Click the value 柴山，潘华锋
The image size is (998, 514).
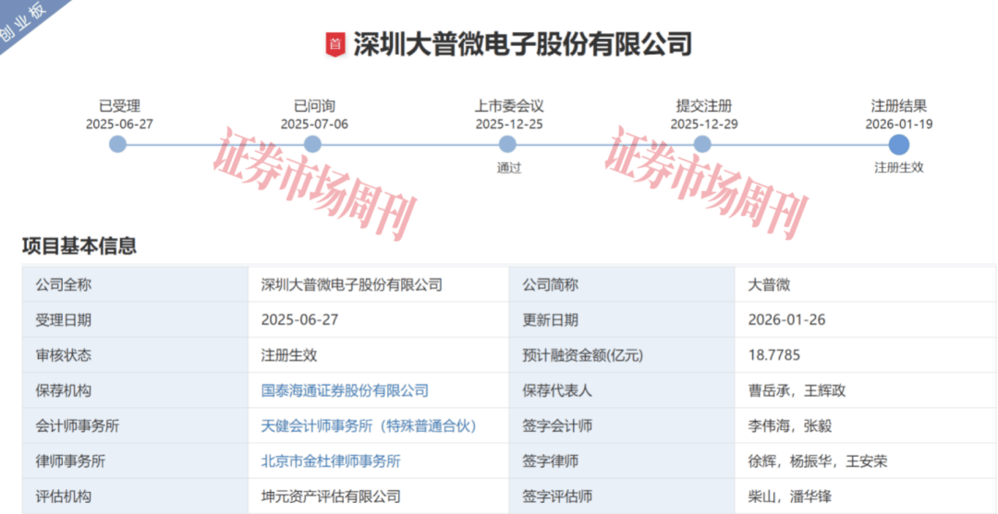[790, 496]
